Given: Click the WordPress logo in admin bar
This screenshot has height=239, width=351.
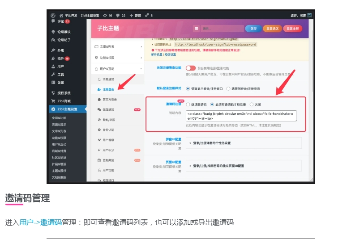Looking at the screenshot, I should 53,15.
